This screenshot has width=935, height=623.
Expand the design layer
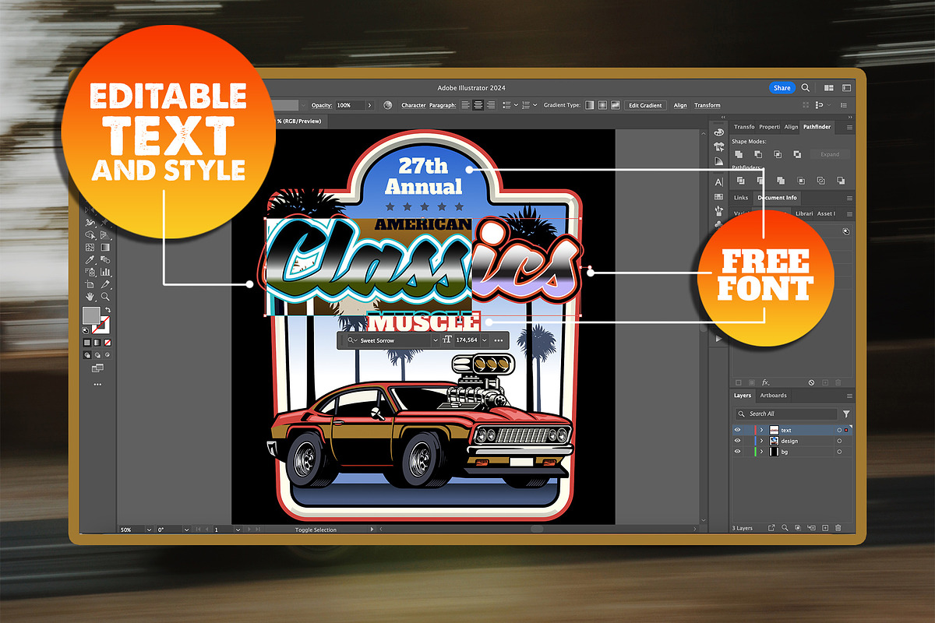762,441
